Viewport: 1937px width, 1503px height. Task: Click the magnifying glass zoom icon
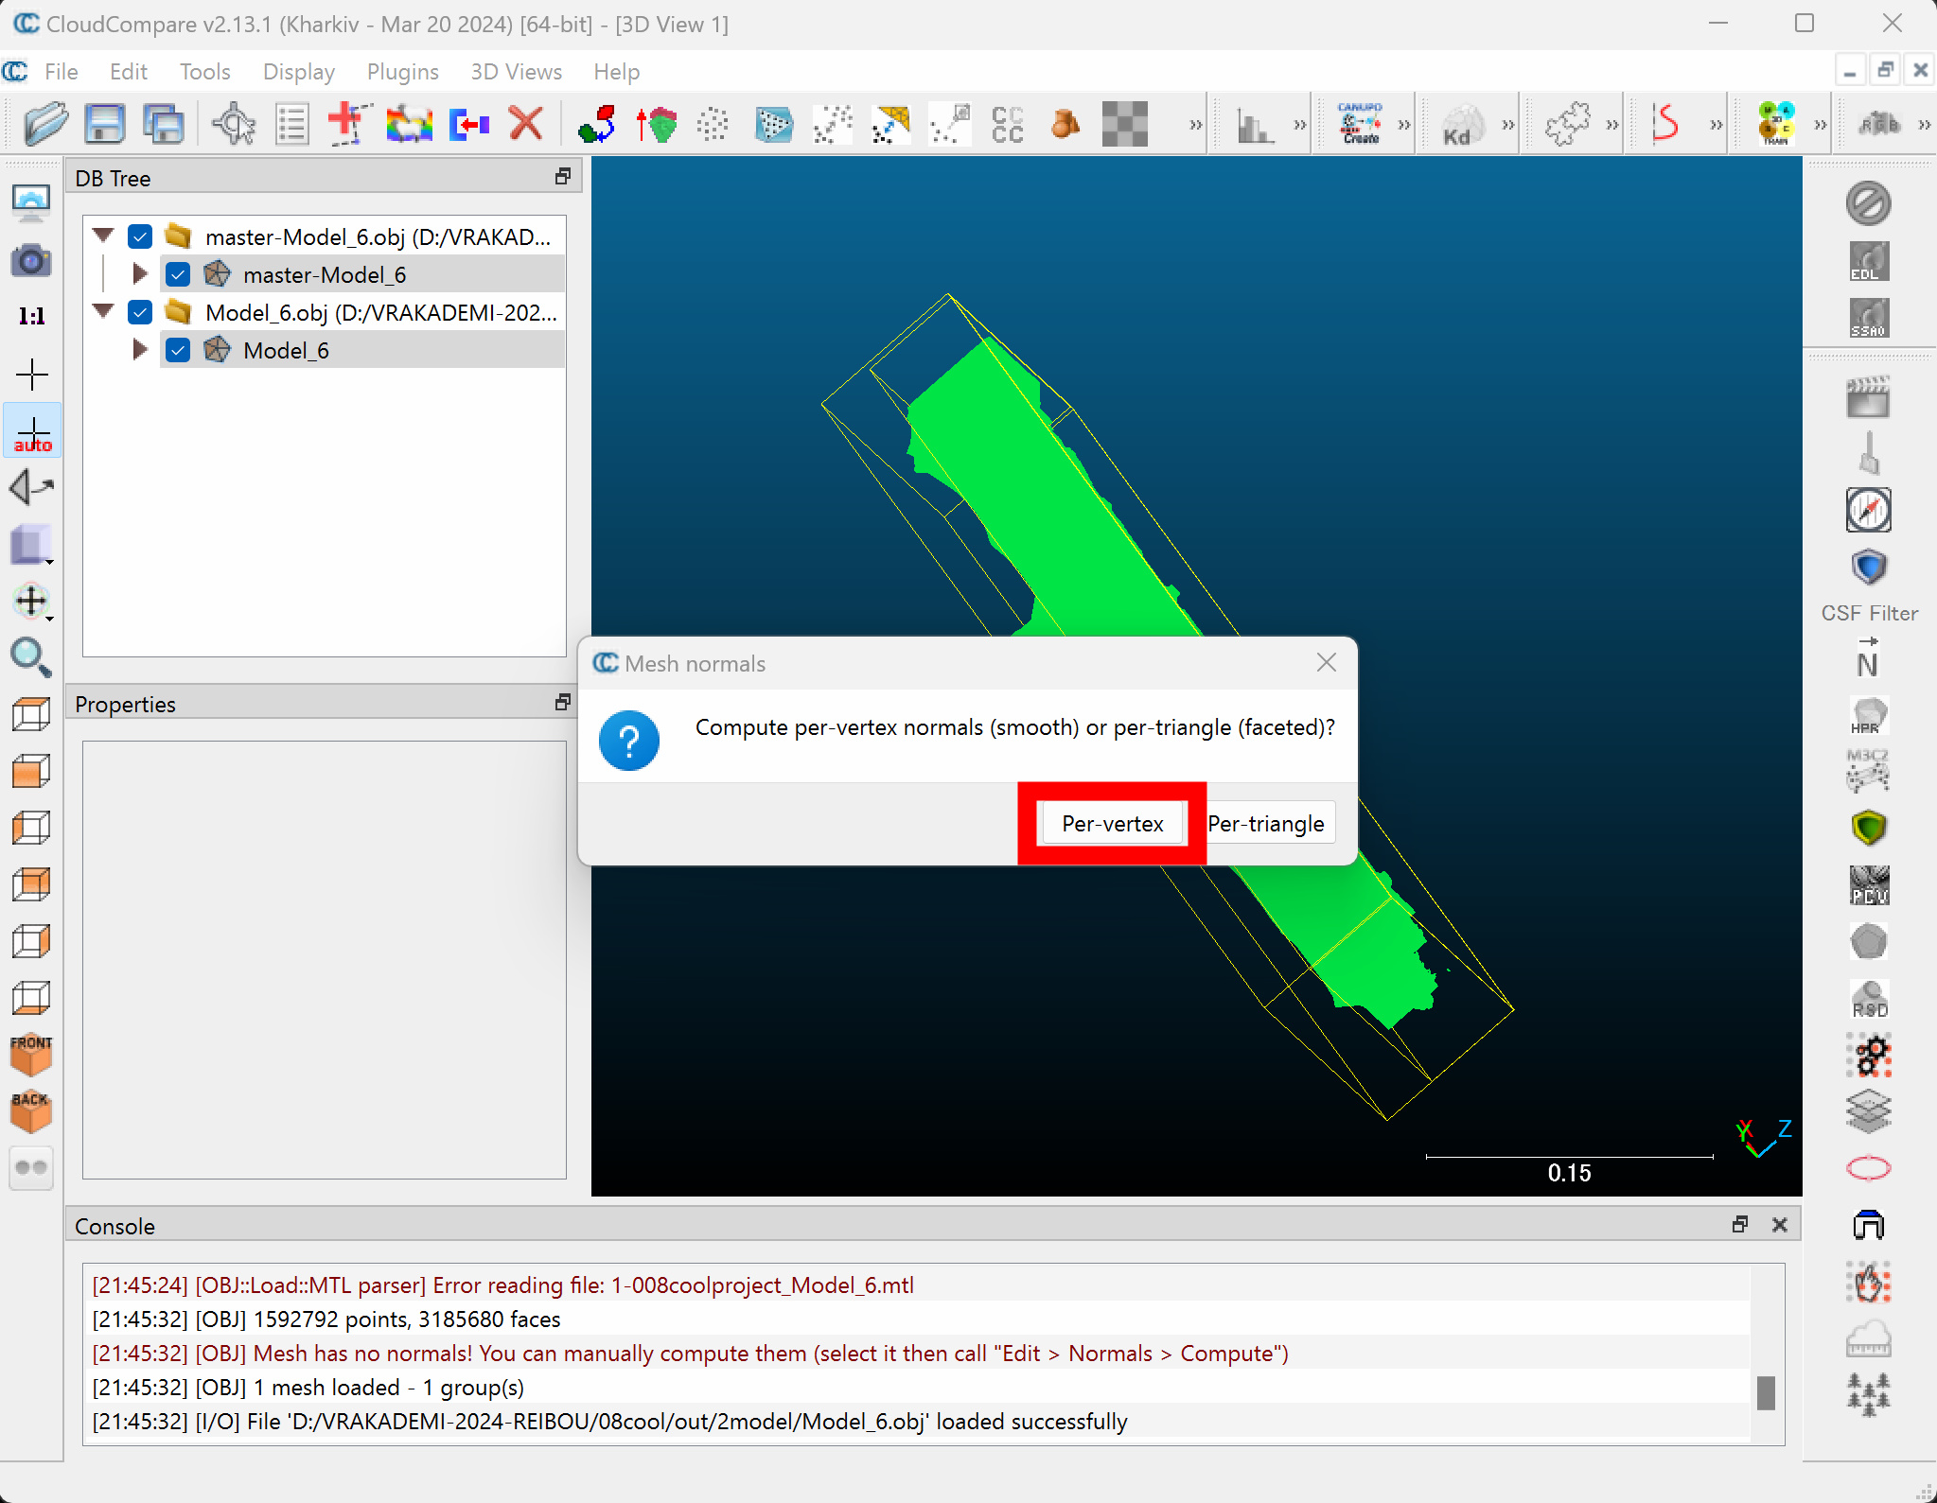point(30,657)
